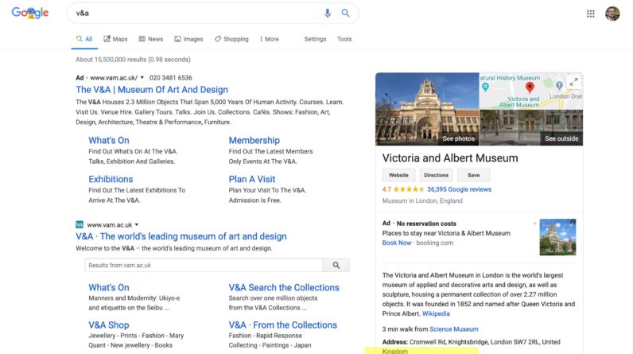Click the Google logo
633x354 pixels.
30,13
